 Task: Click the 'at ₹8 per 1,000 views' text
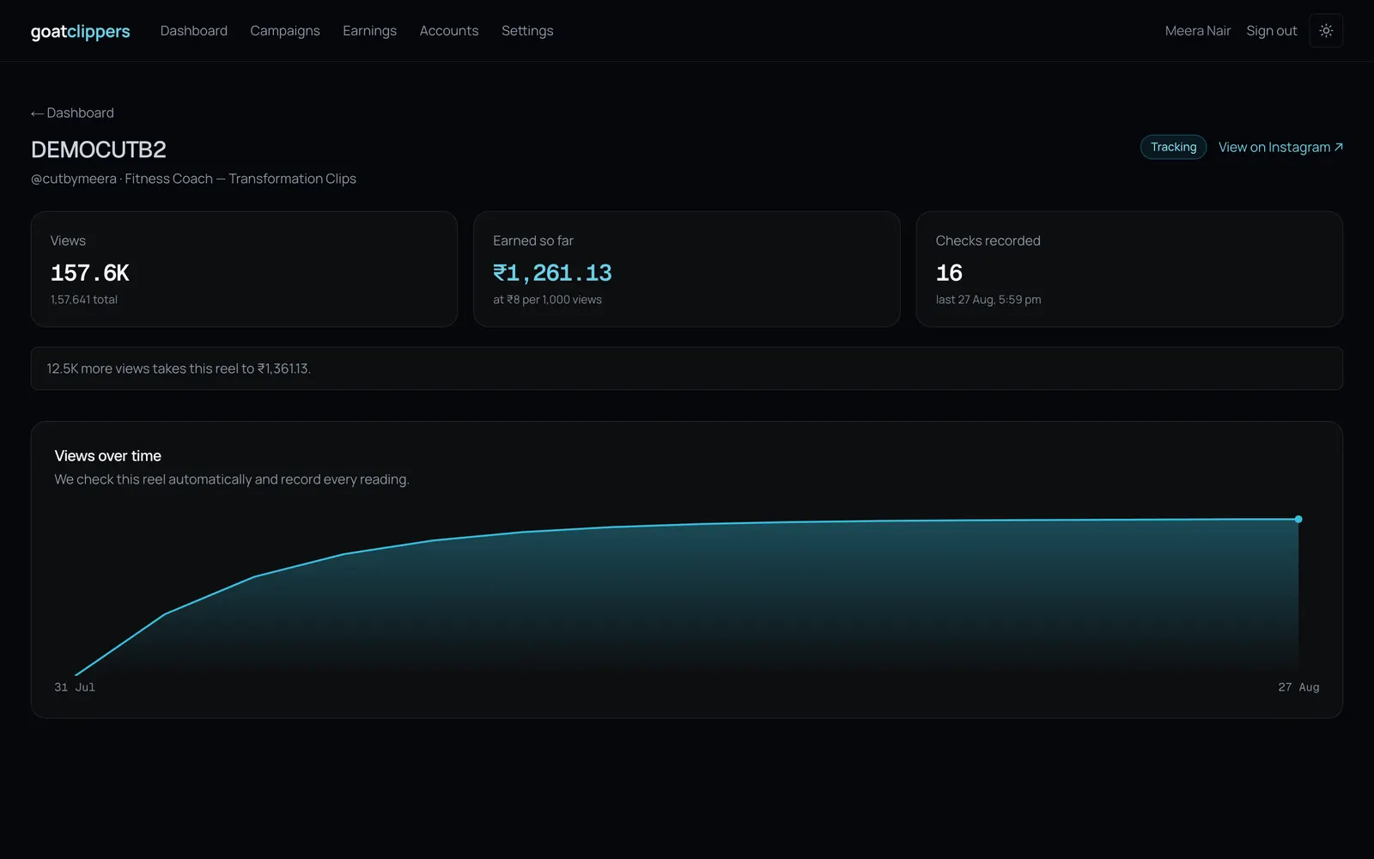click(547, 300)
